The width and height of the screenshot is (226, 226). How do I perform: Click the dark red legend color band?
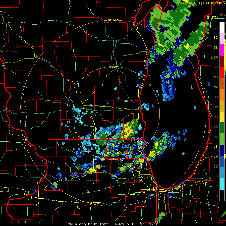pyautogui.click(x=222, y=61)
